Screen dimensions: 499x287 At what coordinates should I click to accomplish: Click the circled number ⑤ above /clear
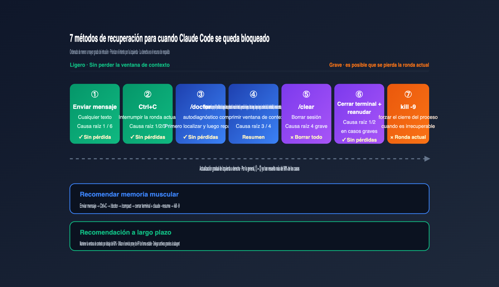point(306,94)
